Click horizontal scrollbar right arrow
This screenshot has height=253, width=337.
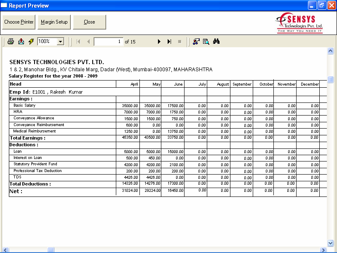pyautogui.click(x=323, y=250)
